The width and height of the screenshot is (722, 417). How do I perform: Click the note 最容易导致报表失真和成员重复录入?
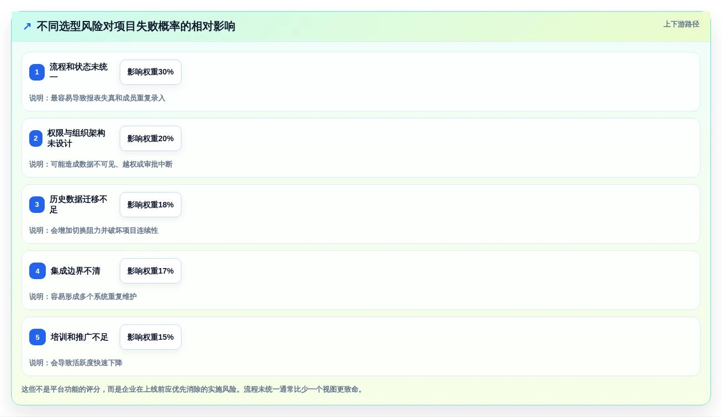coord(97,98)
